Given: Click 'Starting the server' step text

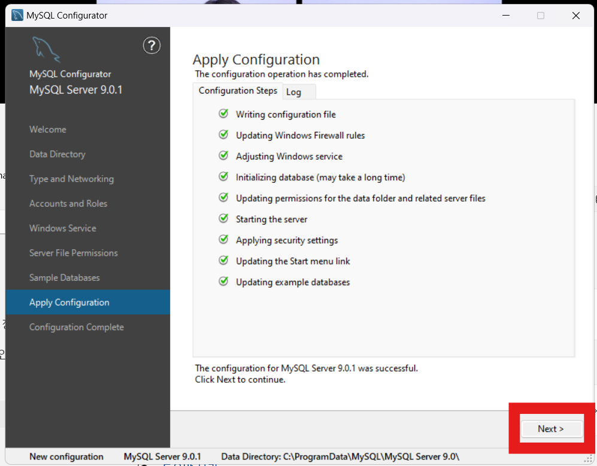Looking at the screenshot, I should point(271,219).
